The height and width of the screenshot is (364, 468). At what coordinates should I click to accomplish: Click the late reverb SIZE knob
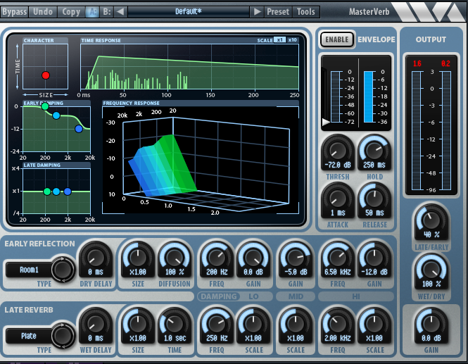[x=138, y=323]
